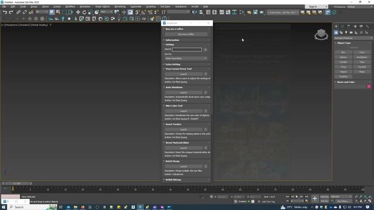Viewport: 374px width, 210px height.
Task: Open the Selected key filter dropdown
Action: coord(341,197)
